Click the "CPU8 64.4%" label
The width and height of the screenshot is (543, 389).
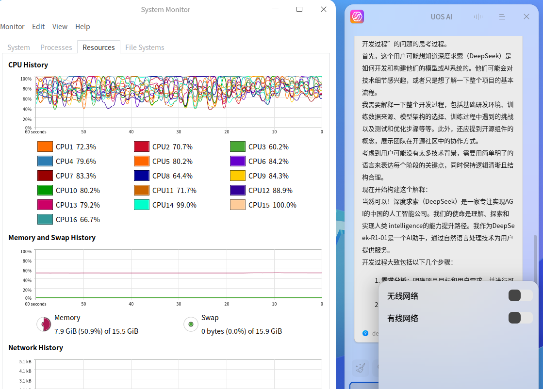(172, 176)
